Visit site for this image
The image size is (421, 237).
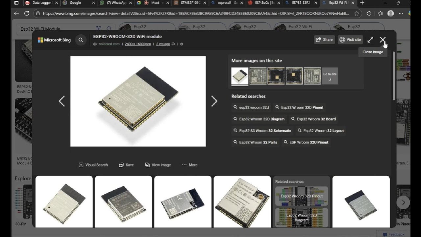tap(350, 39)
